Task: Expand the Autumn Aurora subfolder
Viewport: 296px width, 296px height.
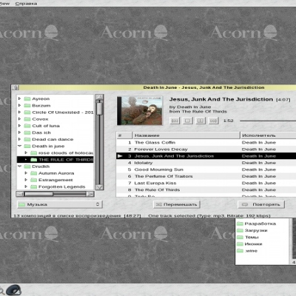Action: (x=26, y=173)
